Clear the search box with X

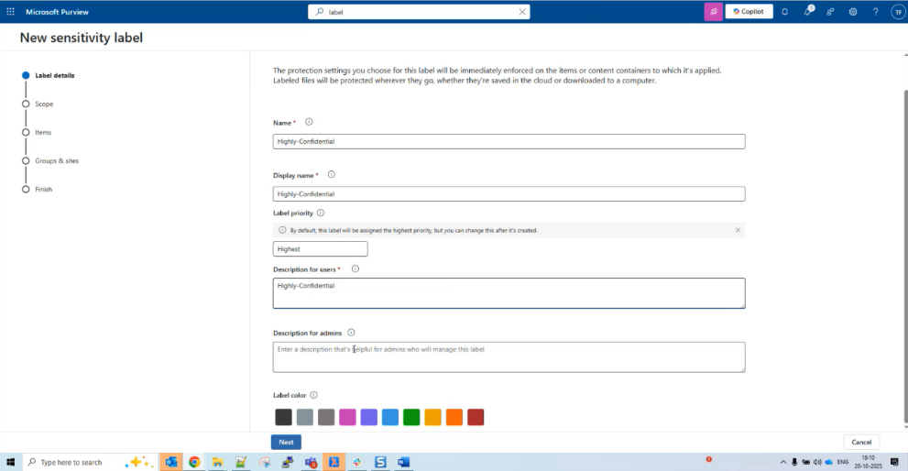522,12
